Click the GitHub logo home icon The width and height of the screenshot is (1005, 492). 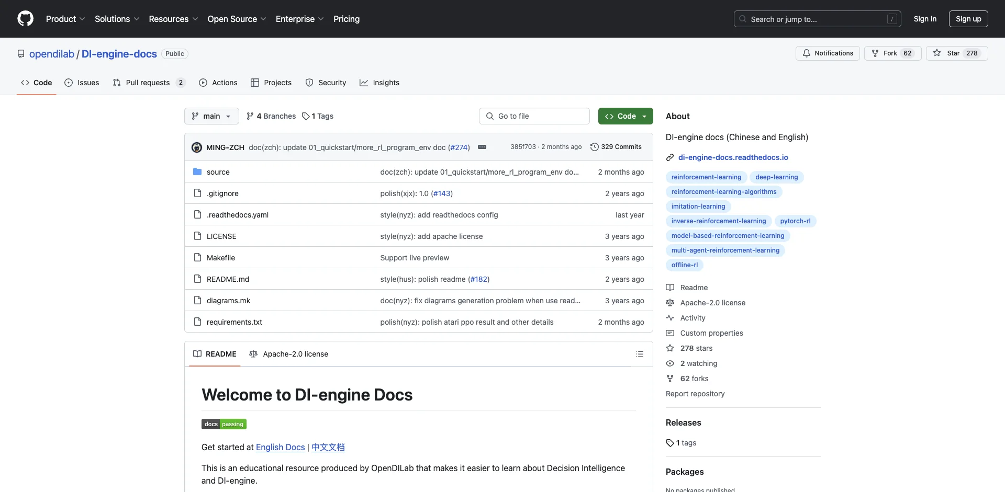point(25,19)
